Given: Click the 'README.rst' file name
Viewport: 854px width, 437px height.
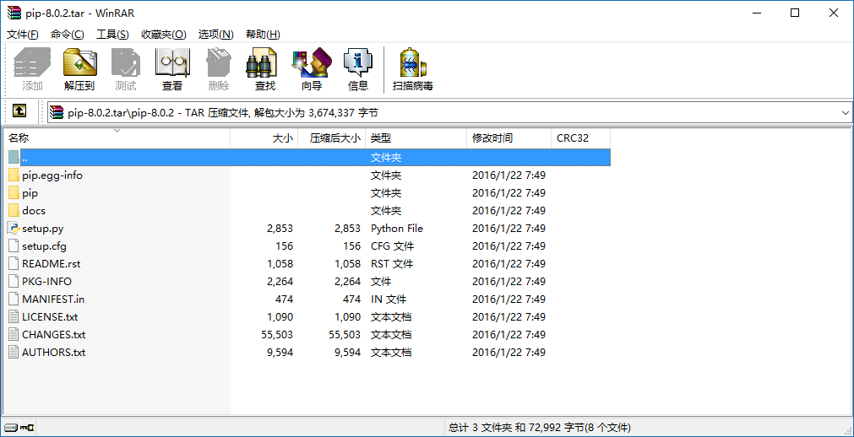Looking at the screenshot, I should (x=52, y=263).
